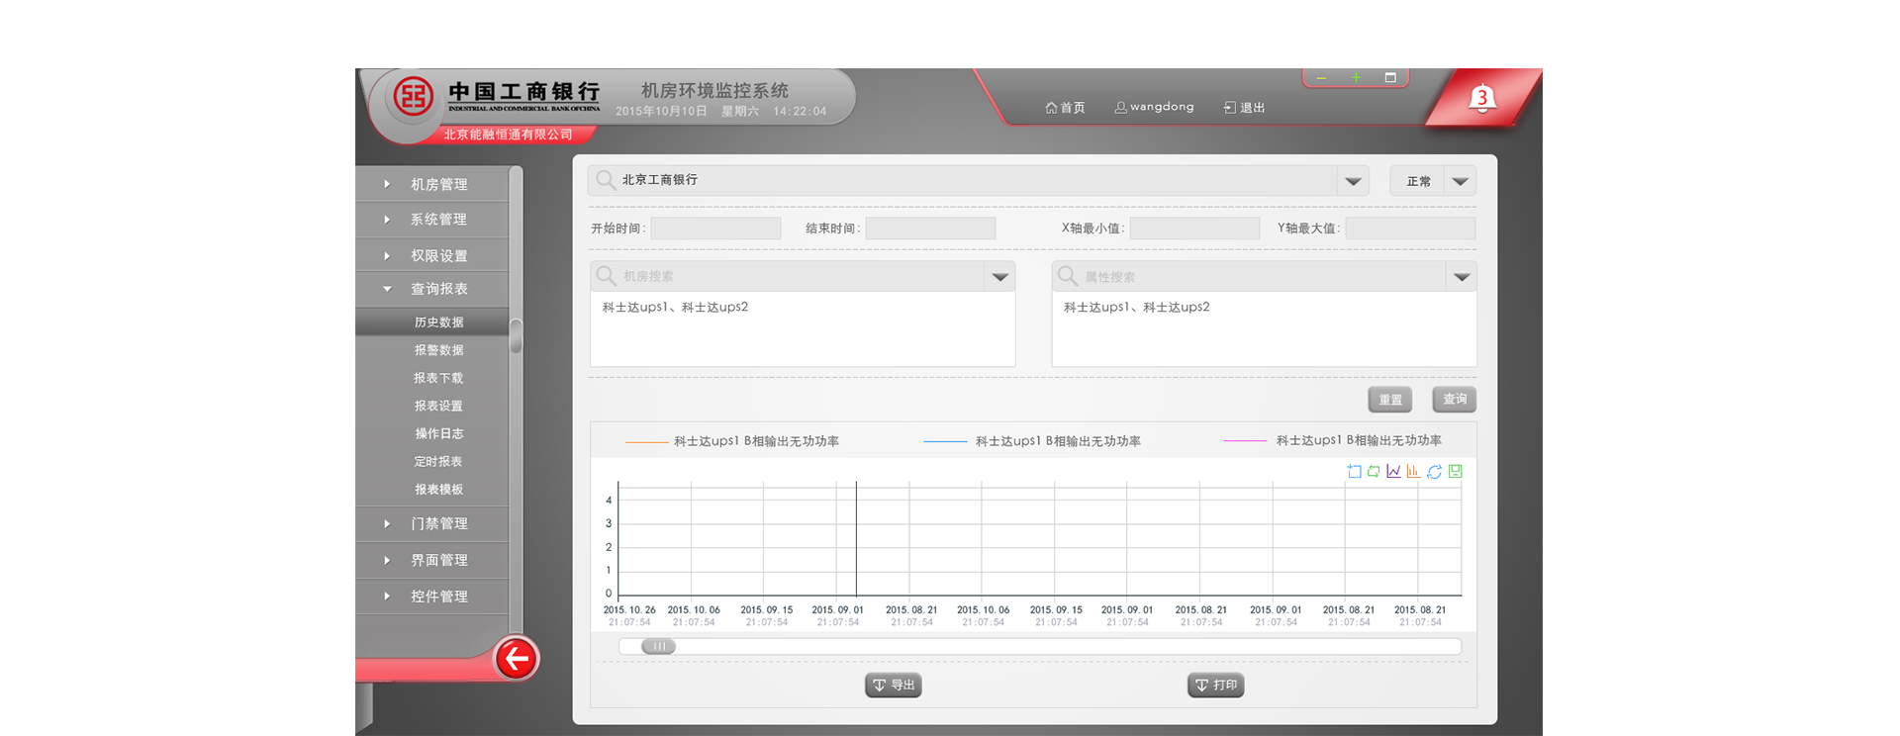Expand 权限设置 in sidebar
The image size is (1900, 736).
432,255
